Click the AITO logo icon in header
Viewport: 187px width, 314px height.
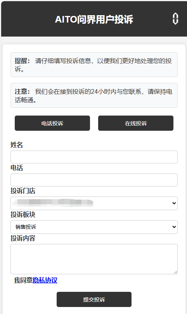[x=175, y=19]
